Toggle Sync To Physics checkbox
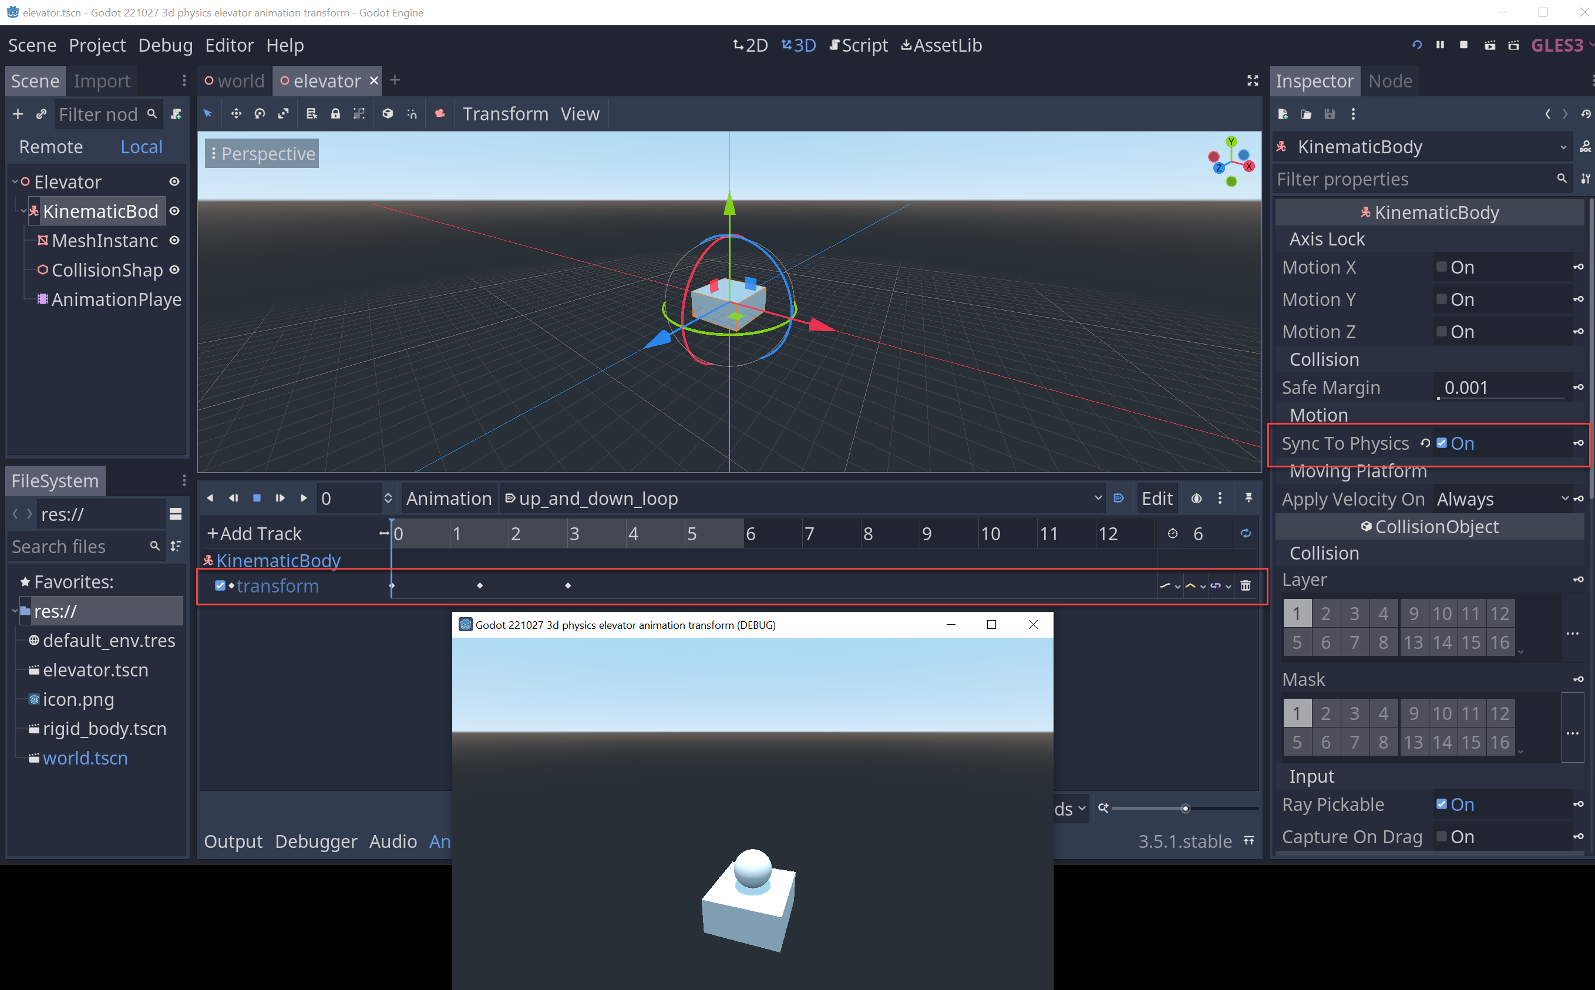 1441,443
